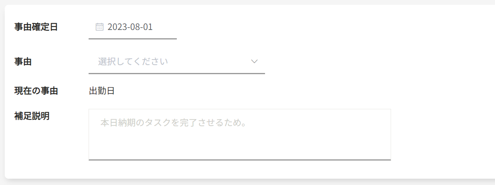The image size is (495, 185).
Task: Activate the reason confirmation date field
Action: [132, 27]
